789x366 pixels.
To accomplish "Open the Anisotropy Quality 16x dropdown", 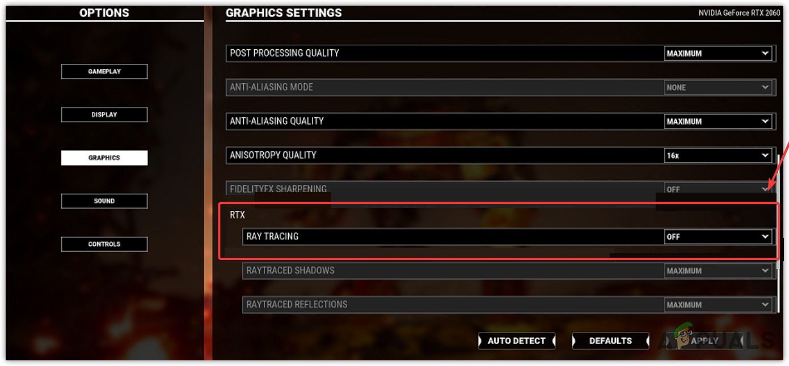I will click(718, 155).
